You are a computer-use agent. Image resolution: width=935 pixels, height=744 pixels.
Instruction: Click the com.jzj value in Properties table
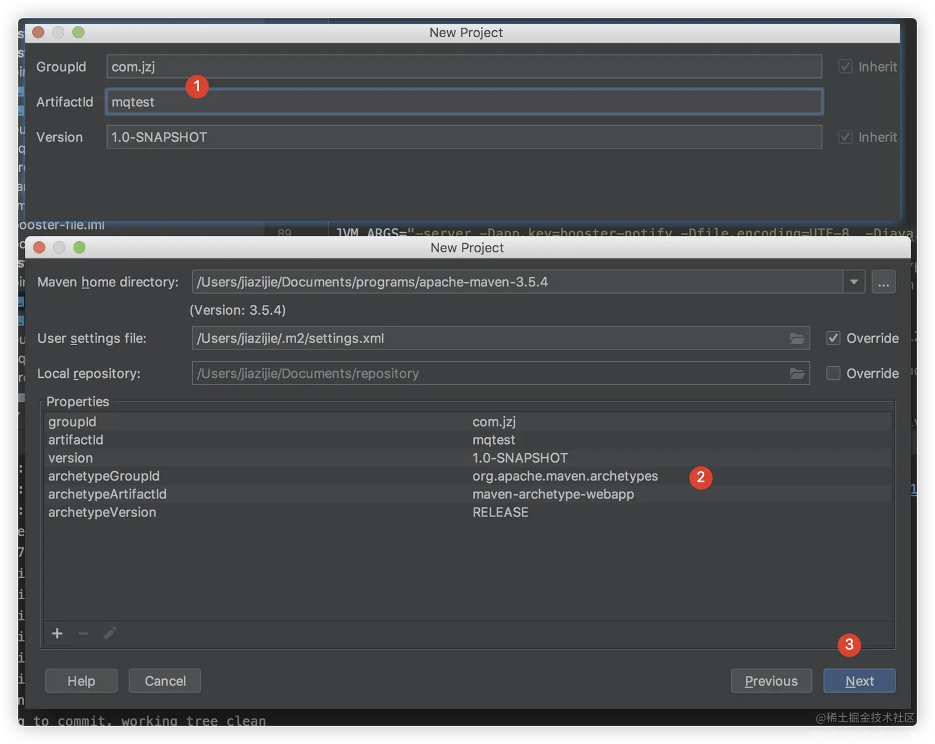click(494, 422)
